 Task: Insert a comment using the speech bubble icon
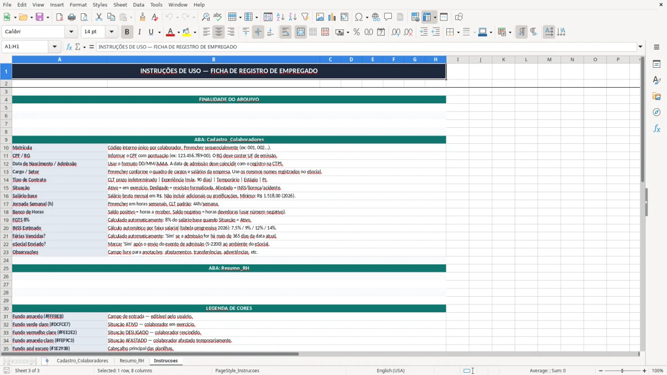click(388, 17)
